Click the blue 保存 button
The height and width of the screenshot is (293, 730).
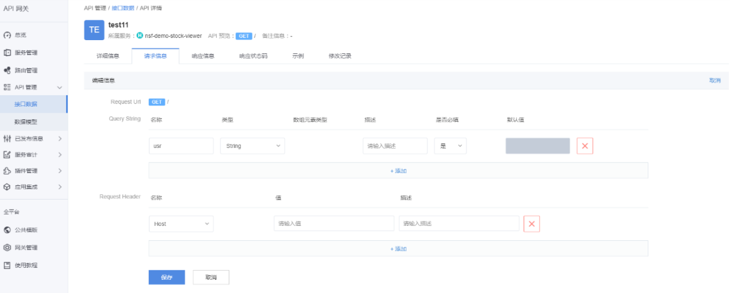point(167,277)
